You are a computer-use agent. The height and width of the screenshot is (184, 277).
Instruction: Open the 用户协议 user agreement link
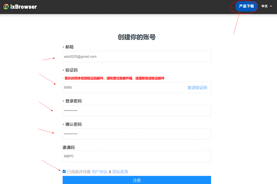coord(100,172)
